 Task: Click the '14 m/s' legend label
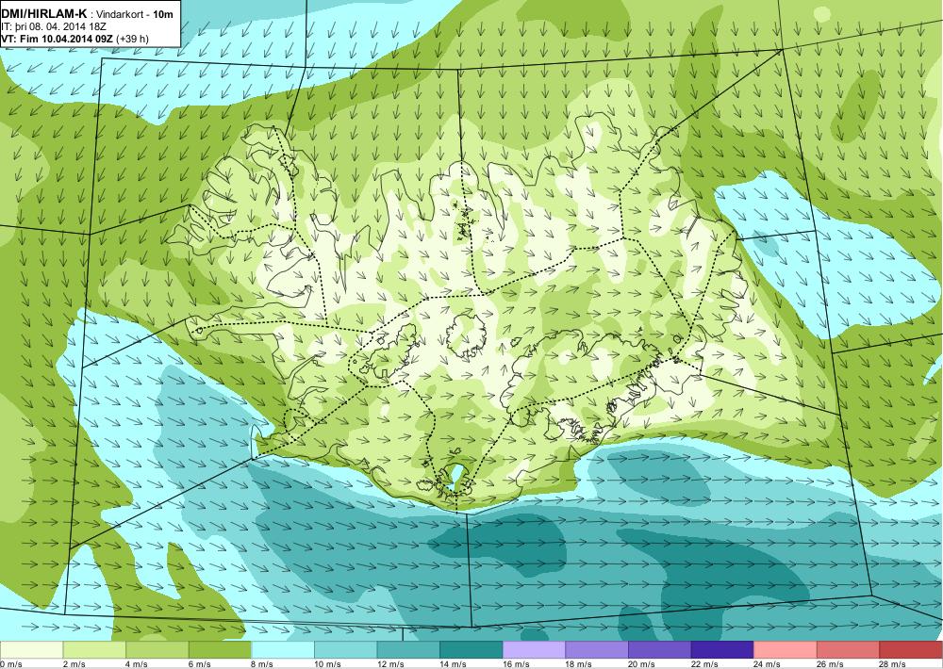(x=454, y=664)
